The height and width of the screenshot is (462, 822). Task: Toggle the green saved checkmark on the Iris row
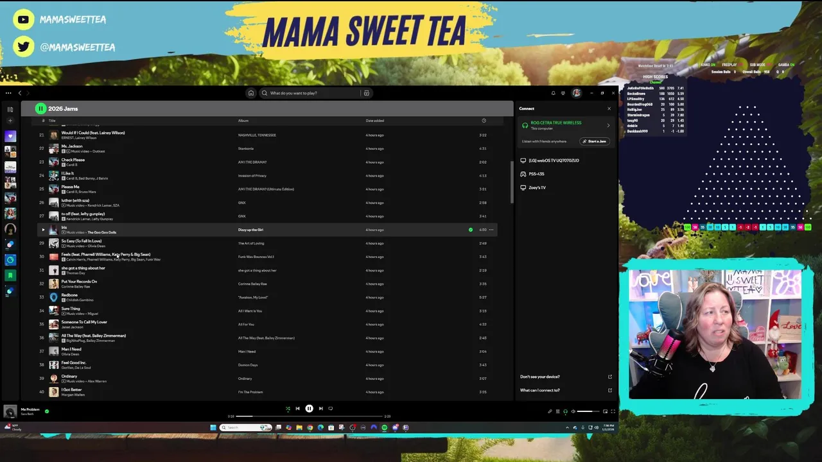point(471,230)
